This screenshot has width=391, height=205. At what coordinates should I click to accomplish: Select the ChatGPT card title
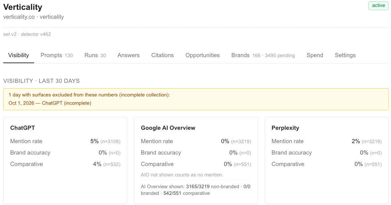tap(23, 128)
